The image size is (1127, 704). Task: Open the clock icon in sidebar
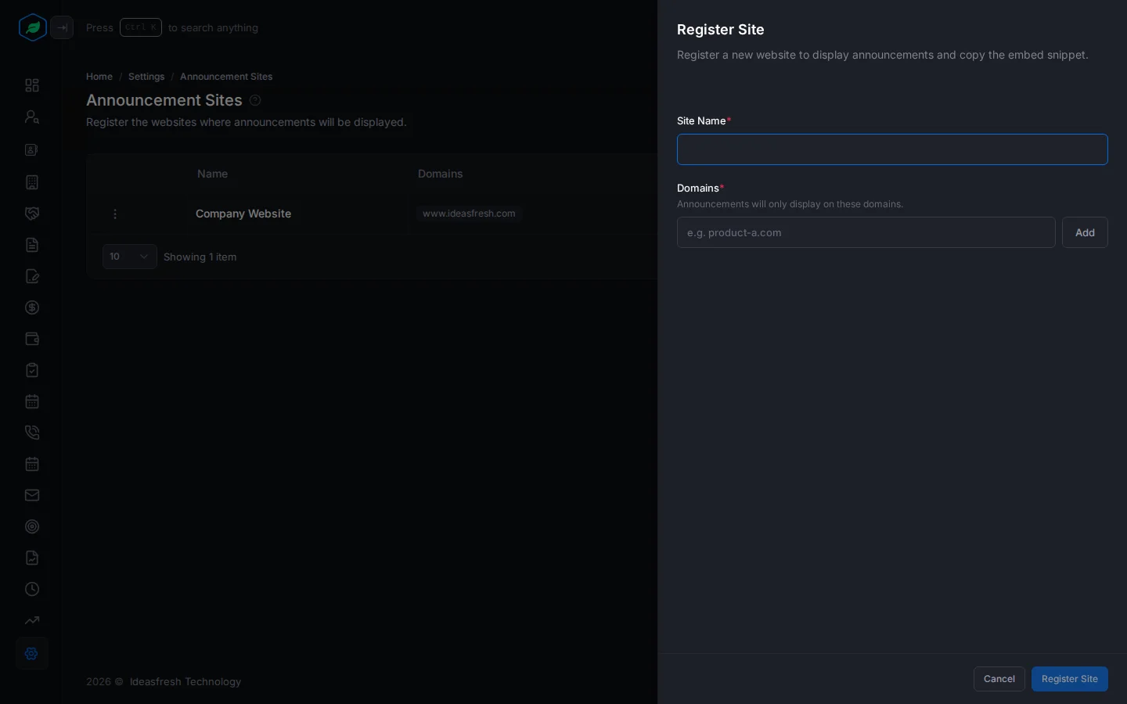click(32, 589)
